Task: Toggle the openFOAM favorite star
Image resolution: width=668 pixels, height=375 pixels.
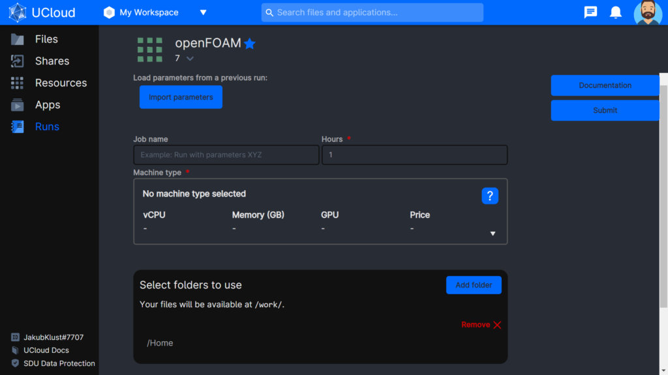Action: (250, 44)
